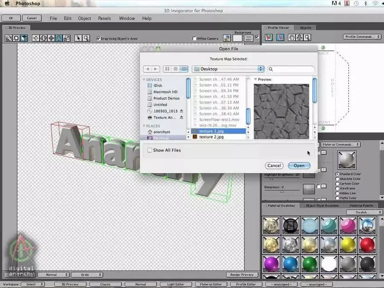
Task: Select the scale tool icon in 3D Preview
Action: pos(67,38)
